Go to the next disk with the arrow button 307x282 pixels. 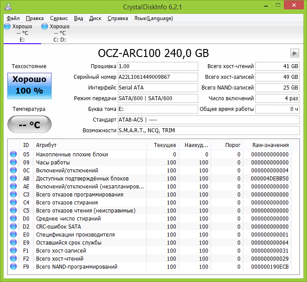(x=295, y=53)
